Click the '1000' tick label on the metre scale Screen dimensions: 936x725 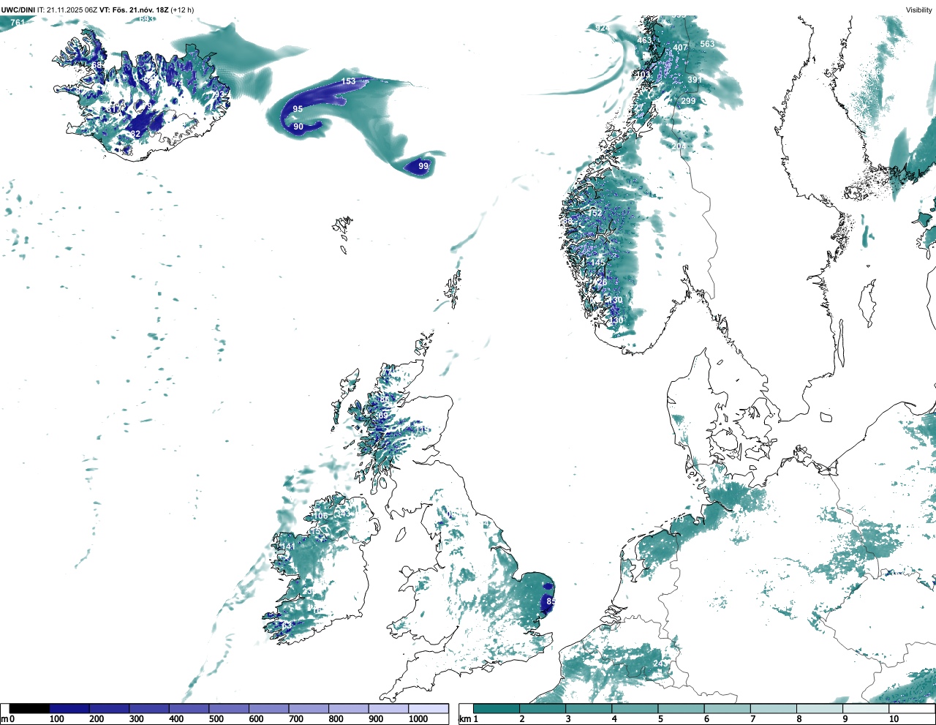coord(418,719)
